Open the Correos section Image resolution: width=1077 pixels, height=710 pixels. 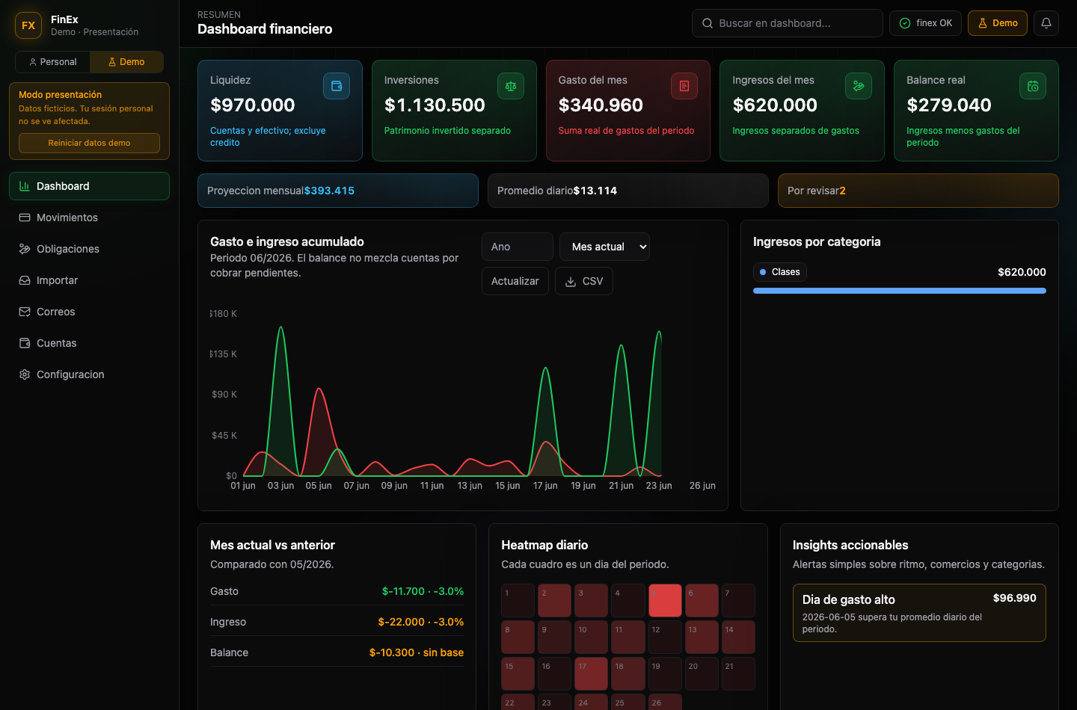coord(89,312)
